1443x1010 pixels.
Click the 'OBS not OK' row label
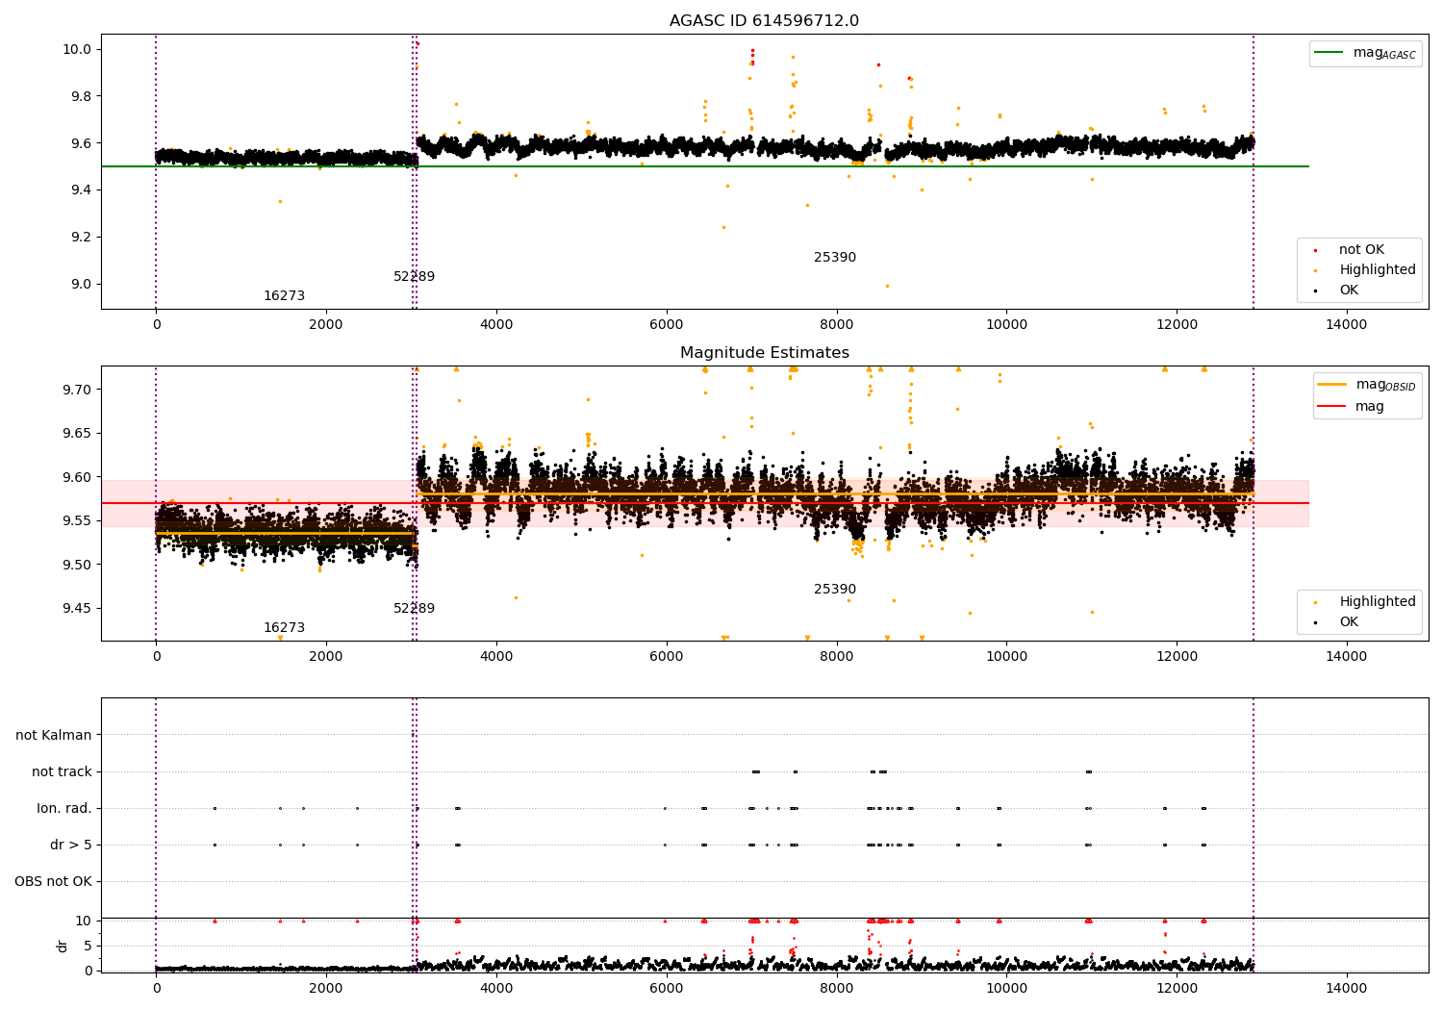coord(53,881)
